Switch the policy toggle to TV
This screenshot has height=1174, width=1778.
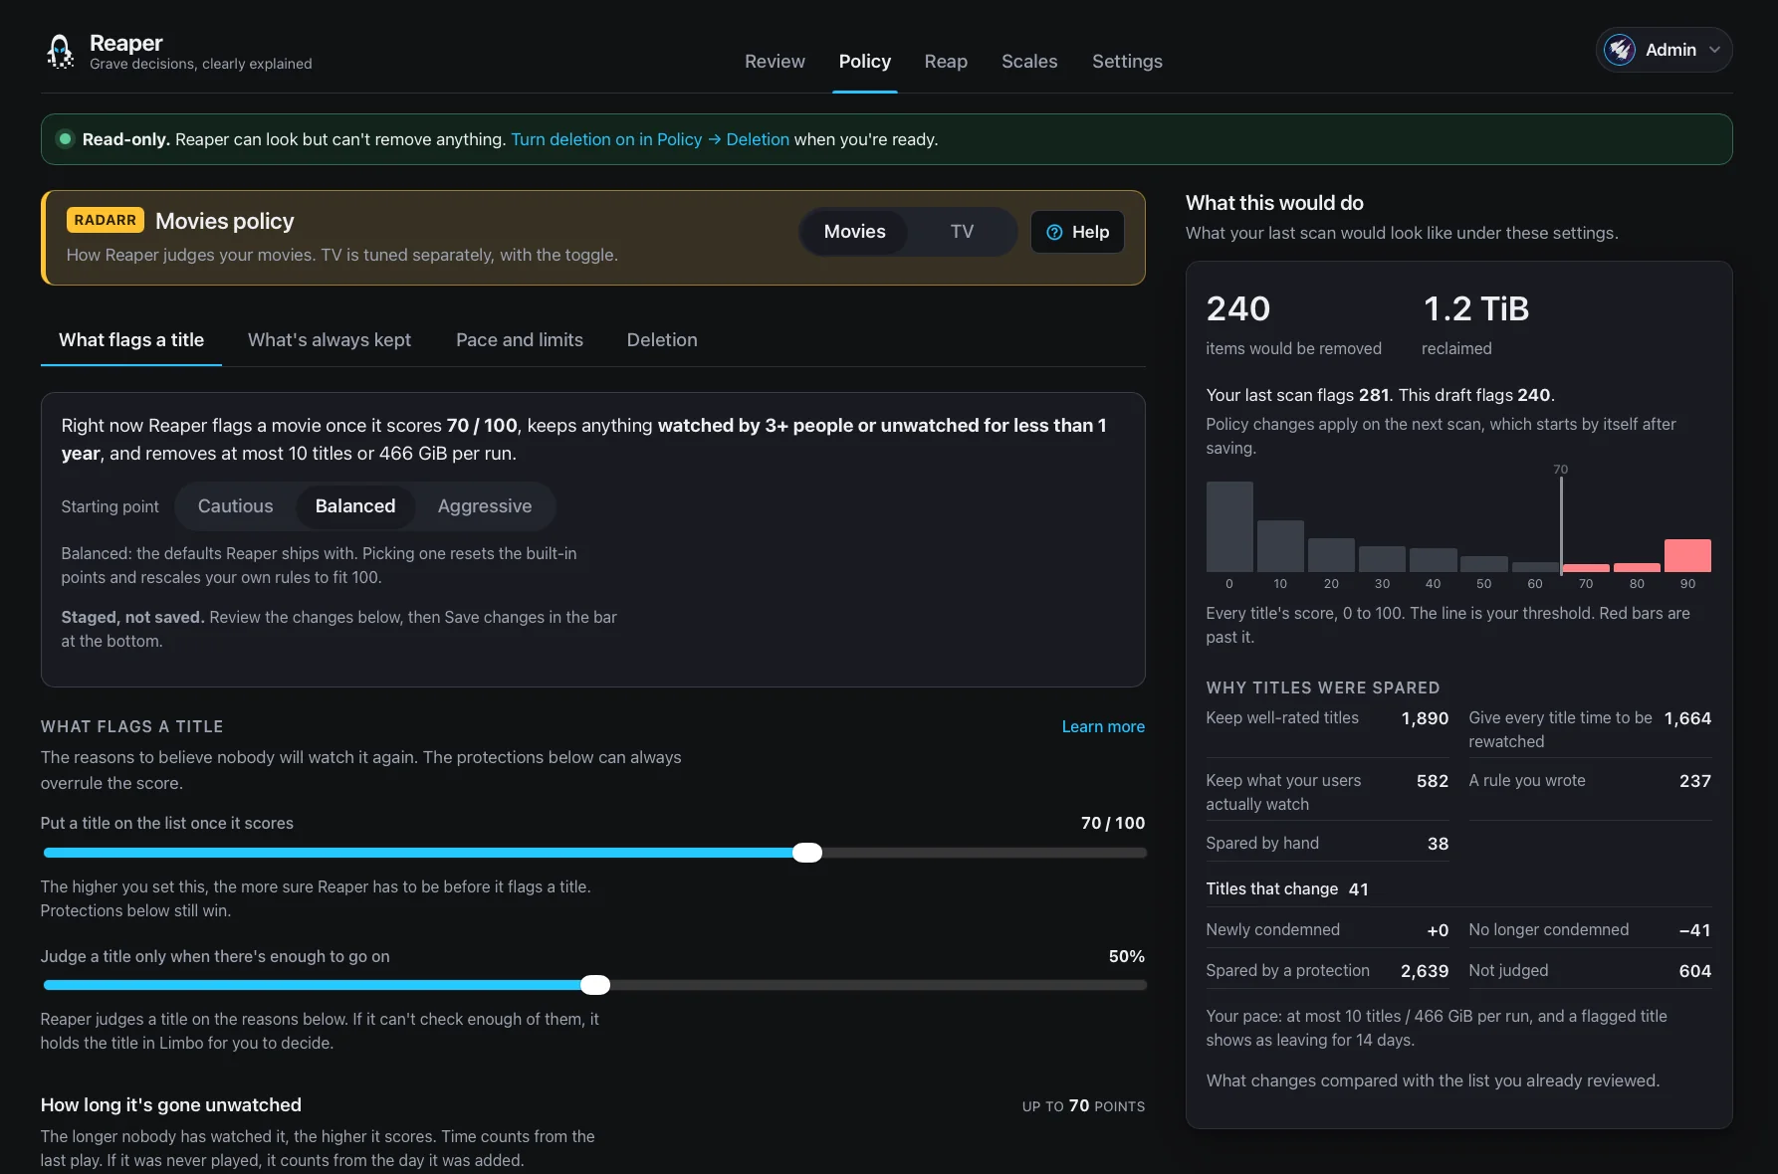(962, 232)
